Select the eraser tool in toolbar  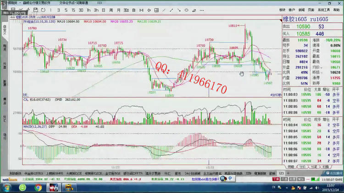[194, 10]
